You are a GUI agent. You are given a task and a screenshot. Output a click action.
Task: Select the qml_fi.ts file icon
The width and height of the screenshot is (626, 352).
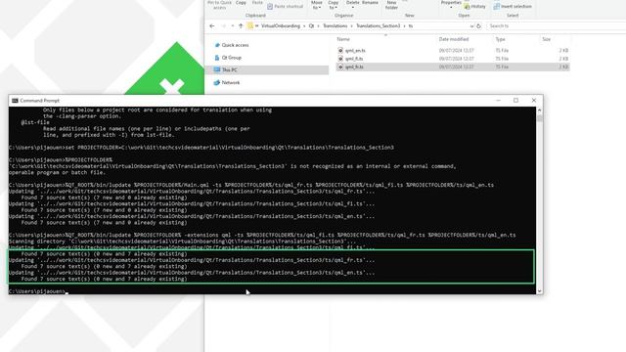(x=340, y=59)
